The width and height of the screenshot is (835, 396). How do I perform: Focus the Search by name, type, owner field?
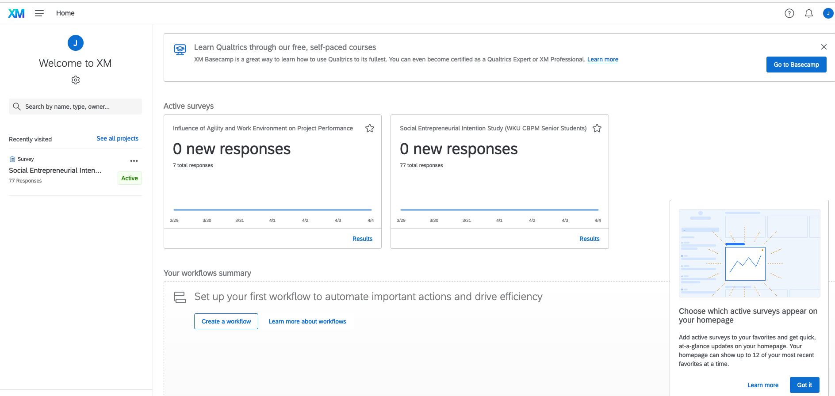point(75,107)
